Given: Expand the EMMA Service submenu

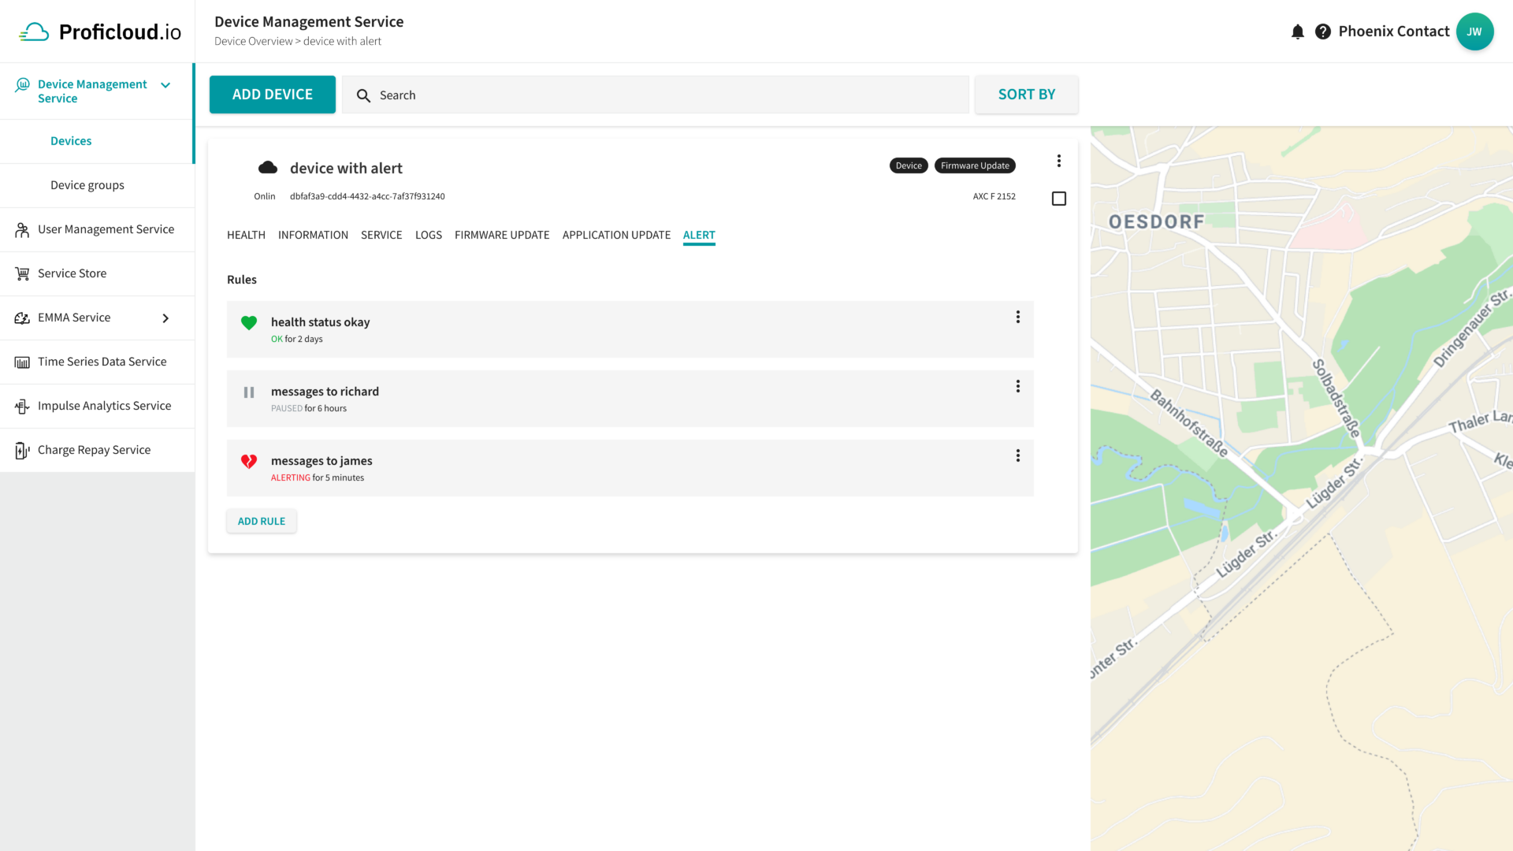Looking at the screenshot, I should (165, 318).
